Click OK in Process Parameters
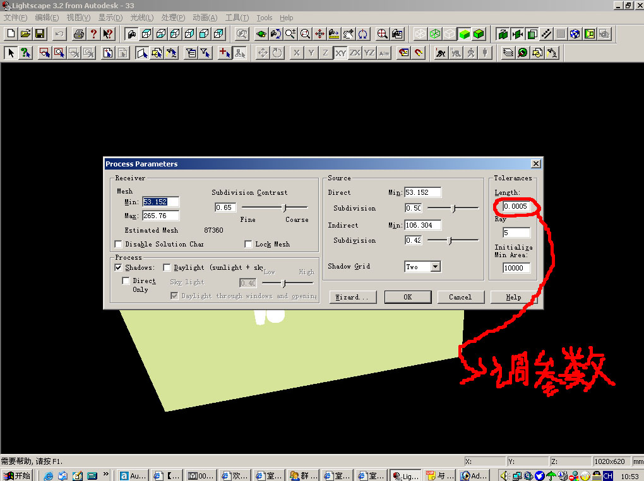 coord(408,297)
